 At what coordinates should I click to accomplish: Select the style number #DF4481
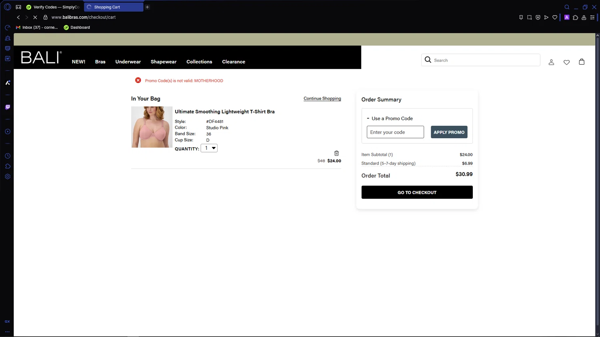pyautogui.click(x=215, y=122)
